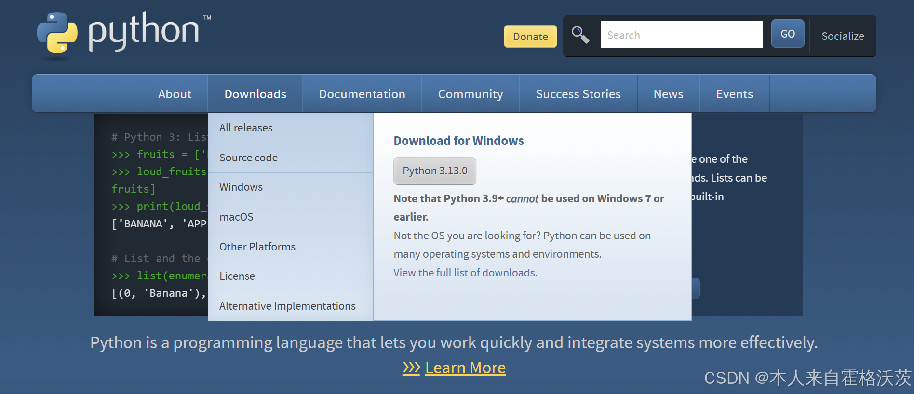Choose Alternative Implementations menu entry
Viewport: 914px width, 394px height.
click(290, 306)
